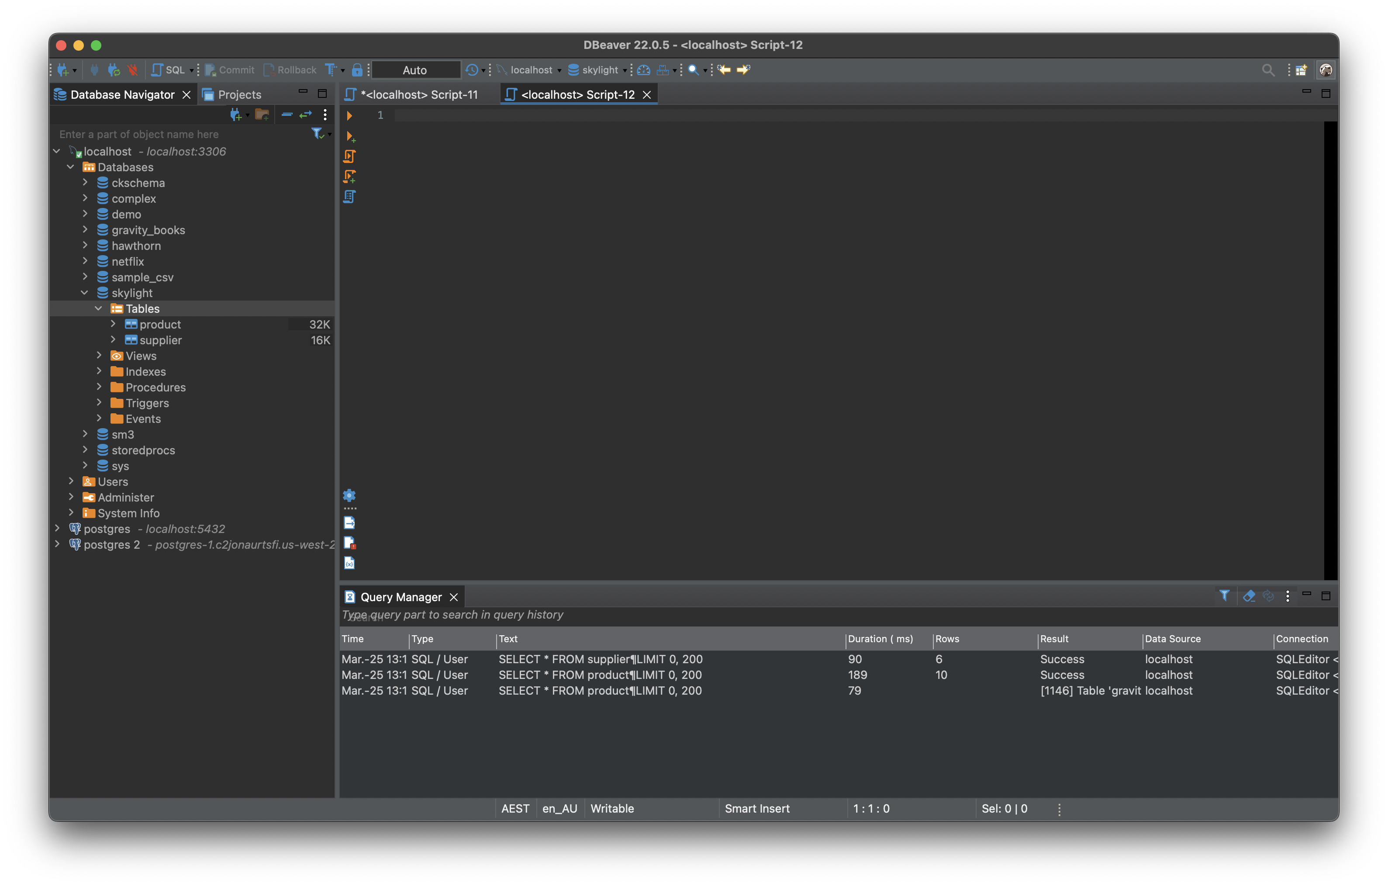Click the Dashboard gauge icon in toolbar

tap(644, 70)
